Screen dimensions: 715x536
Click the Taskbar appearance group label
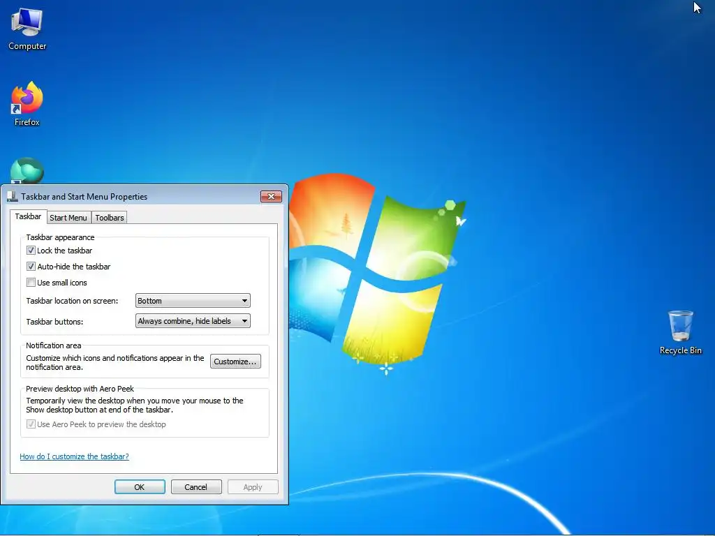coord(60,237)
